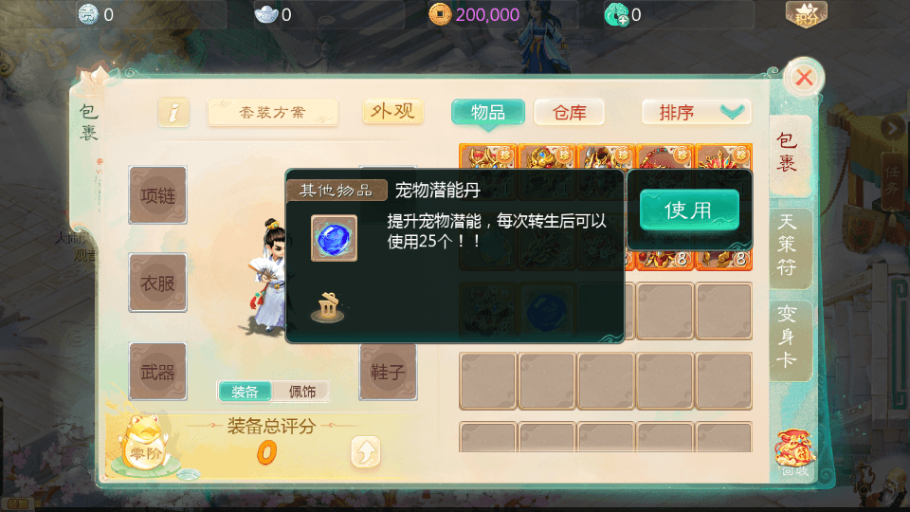The width and height of the screenshot is (910, 512).
Task: Click the trash discard icon in tooltip
Action: (328, 307)
